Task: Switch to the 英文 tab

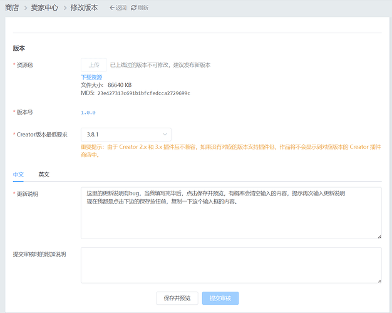Action: [x=44, y=174]
